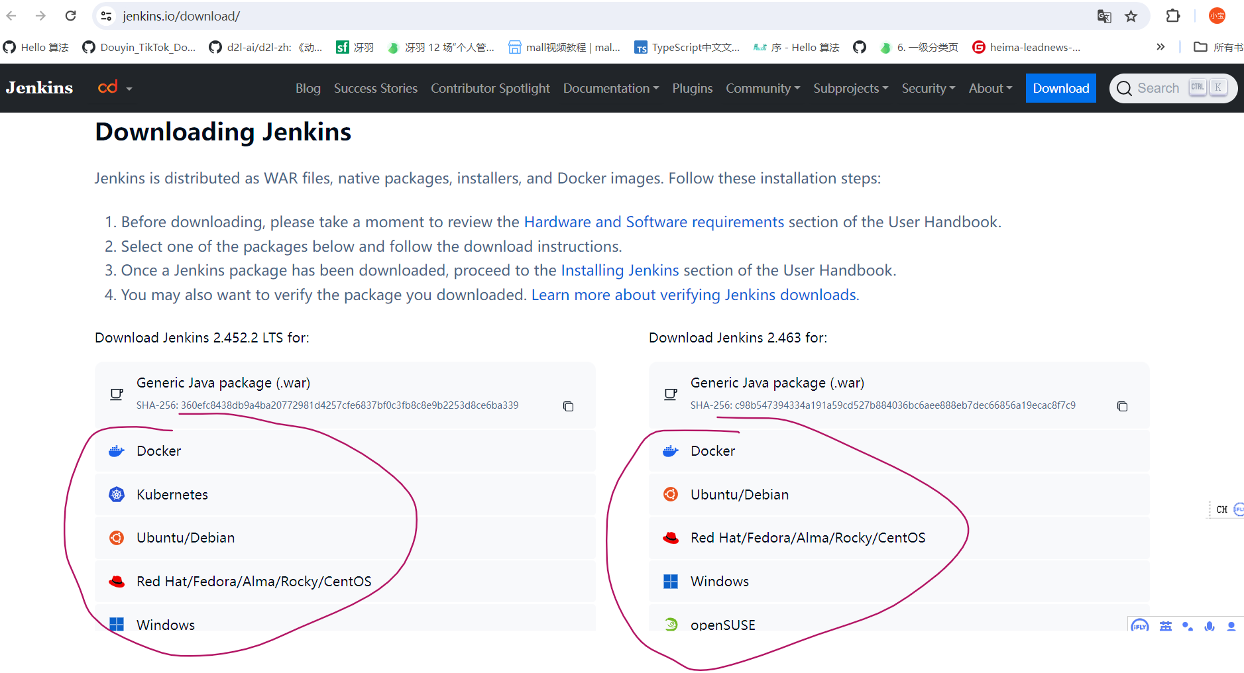Select the Docker option under Jenkins 2.452.2 LTS
The width and height of the screenshot is (1244, 673).
(158, 450)
